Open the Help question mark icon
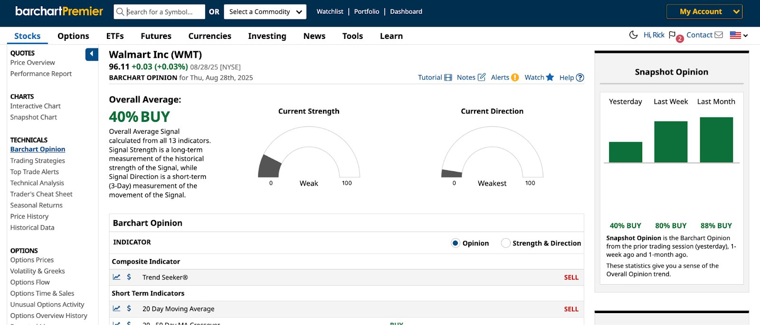This screenshot has width=760, height=325. click(x=580, y=77)
